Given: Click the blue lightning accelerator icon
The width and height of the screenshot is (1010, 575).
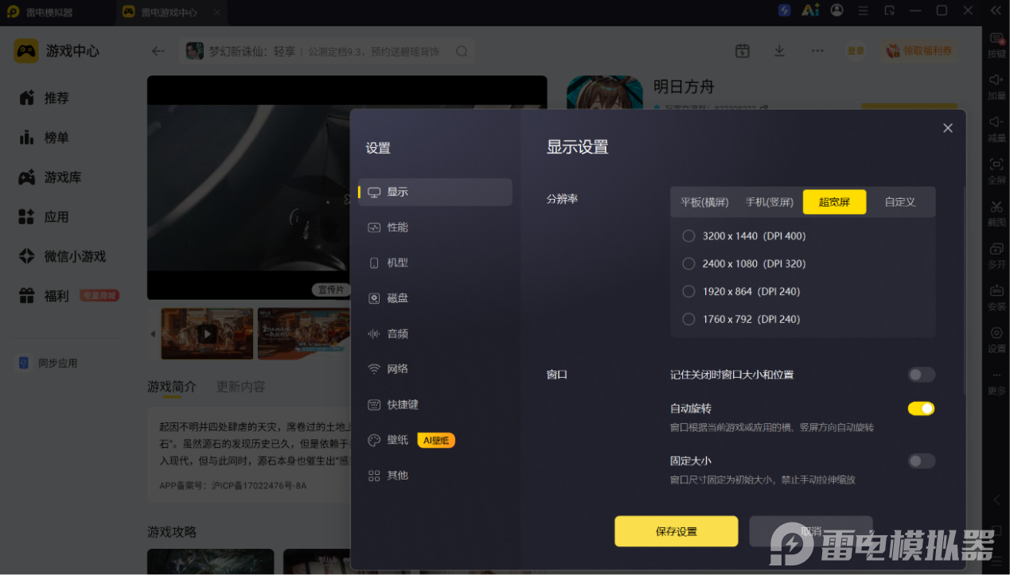Looking at the screenshot, I should pyautogui.click(x=784, y=10).
